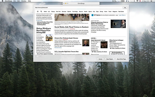This screenshot has width=155, height=97.
Task: Open 'Quiet Bartender's Secret' movie review
Action: (98, 40)
